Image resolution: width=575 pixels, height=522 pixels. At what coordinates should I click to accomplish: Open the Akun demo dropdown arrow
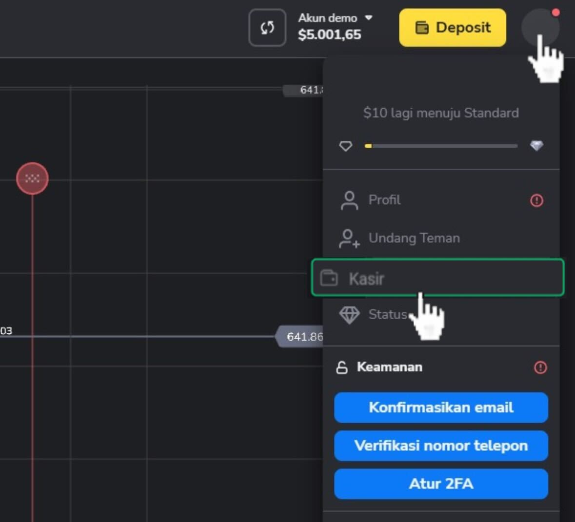point(369,18)
